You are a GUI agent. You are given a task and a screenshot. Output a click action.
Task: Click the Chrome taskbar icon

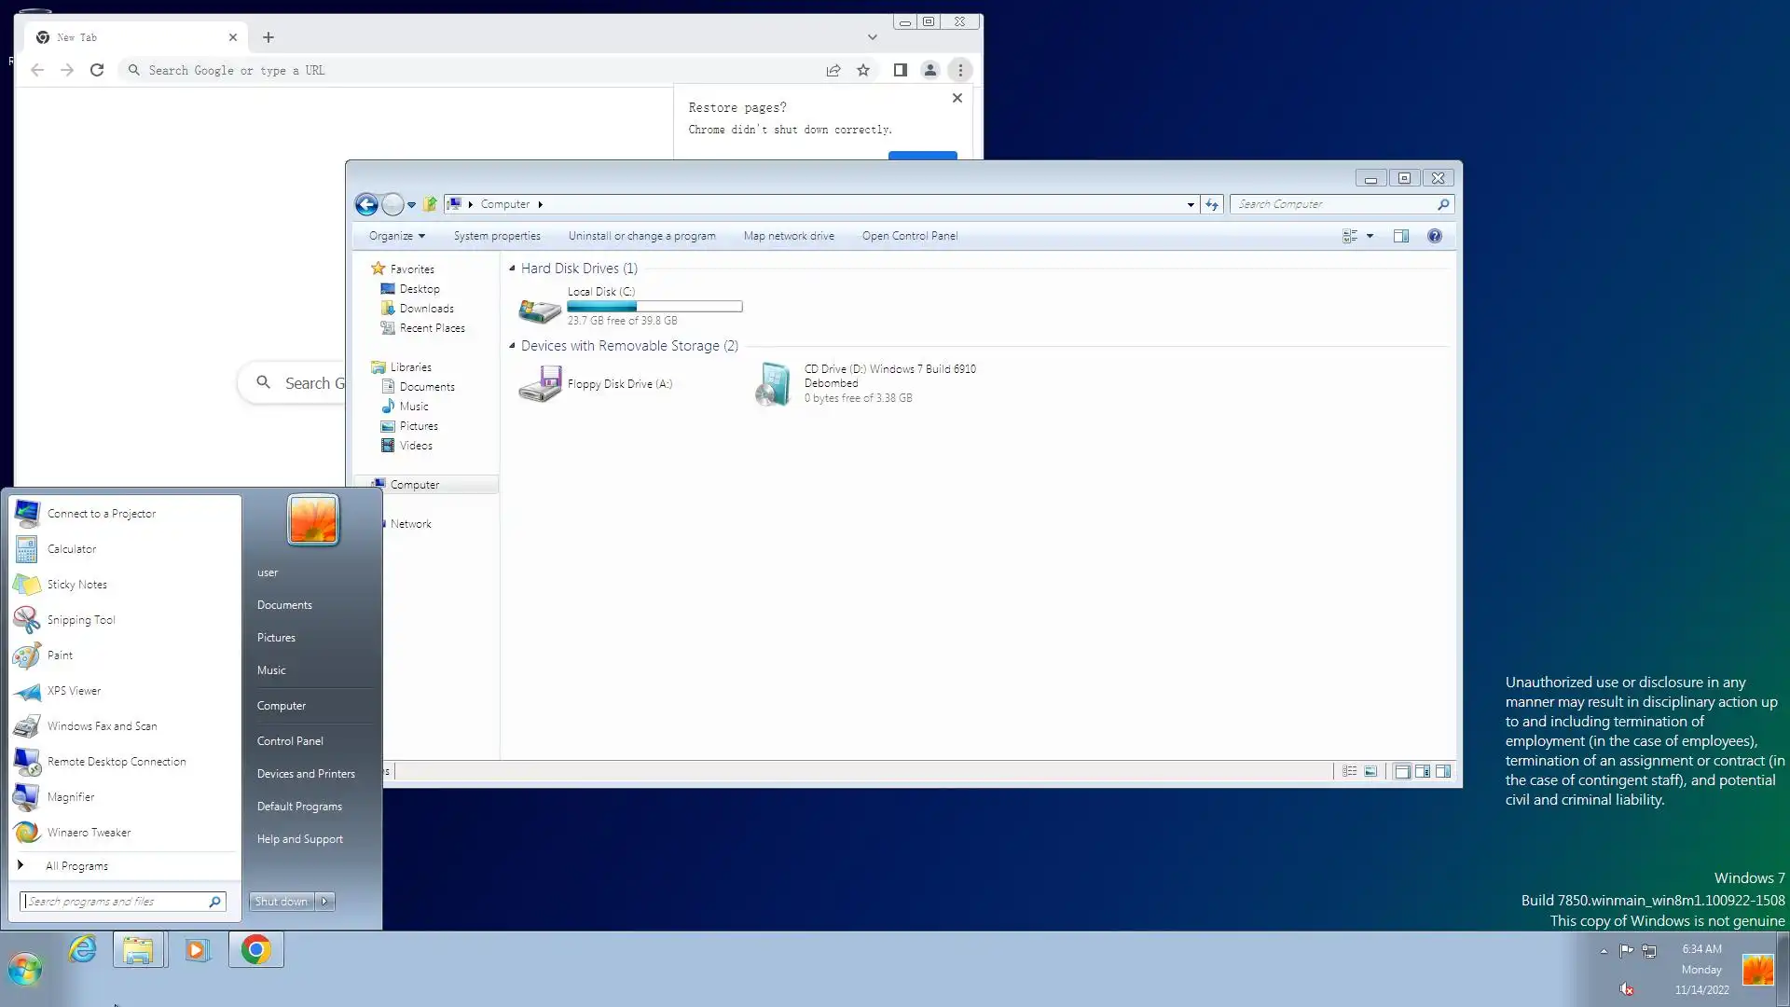[256, 950]
